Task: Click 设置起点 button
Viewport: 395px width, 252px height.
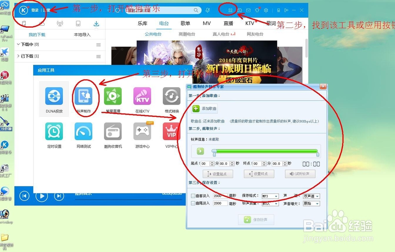Action: [218, 174]
